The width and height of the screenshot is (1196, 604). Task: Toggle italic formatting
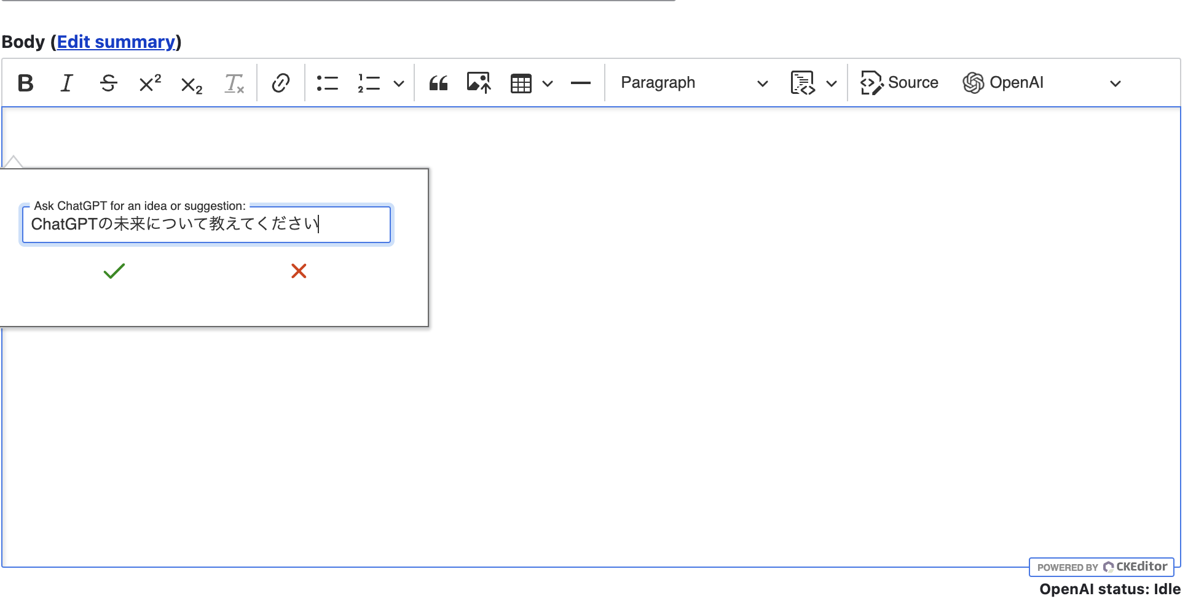[x=67, y=83]
